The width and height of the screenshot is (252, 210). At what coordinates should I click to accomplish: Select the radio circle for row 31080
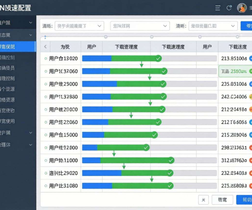point(46,186)
